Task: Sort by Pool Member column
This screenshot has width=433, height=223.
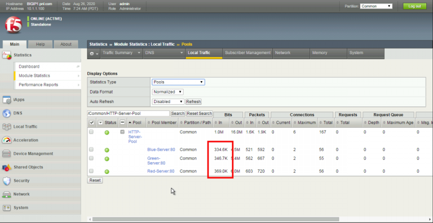Action: pos(162,122)
